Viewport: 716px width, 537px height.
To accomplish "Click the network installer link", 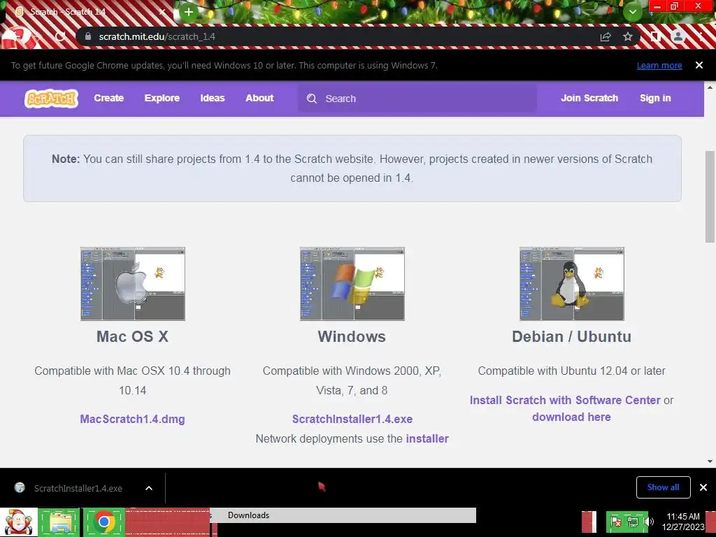I will (427, 439).
